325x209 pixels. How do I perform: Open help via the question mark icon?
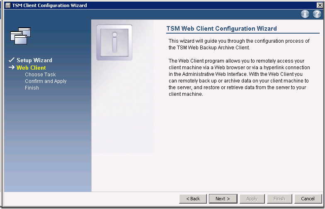[317, 14]
